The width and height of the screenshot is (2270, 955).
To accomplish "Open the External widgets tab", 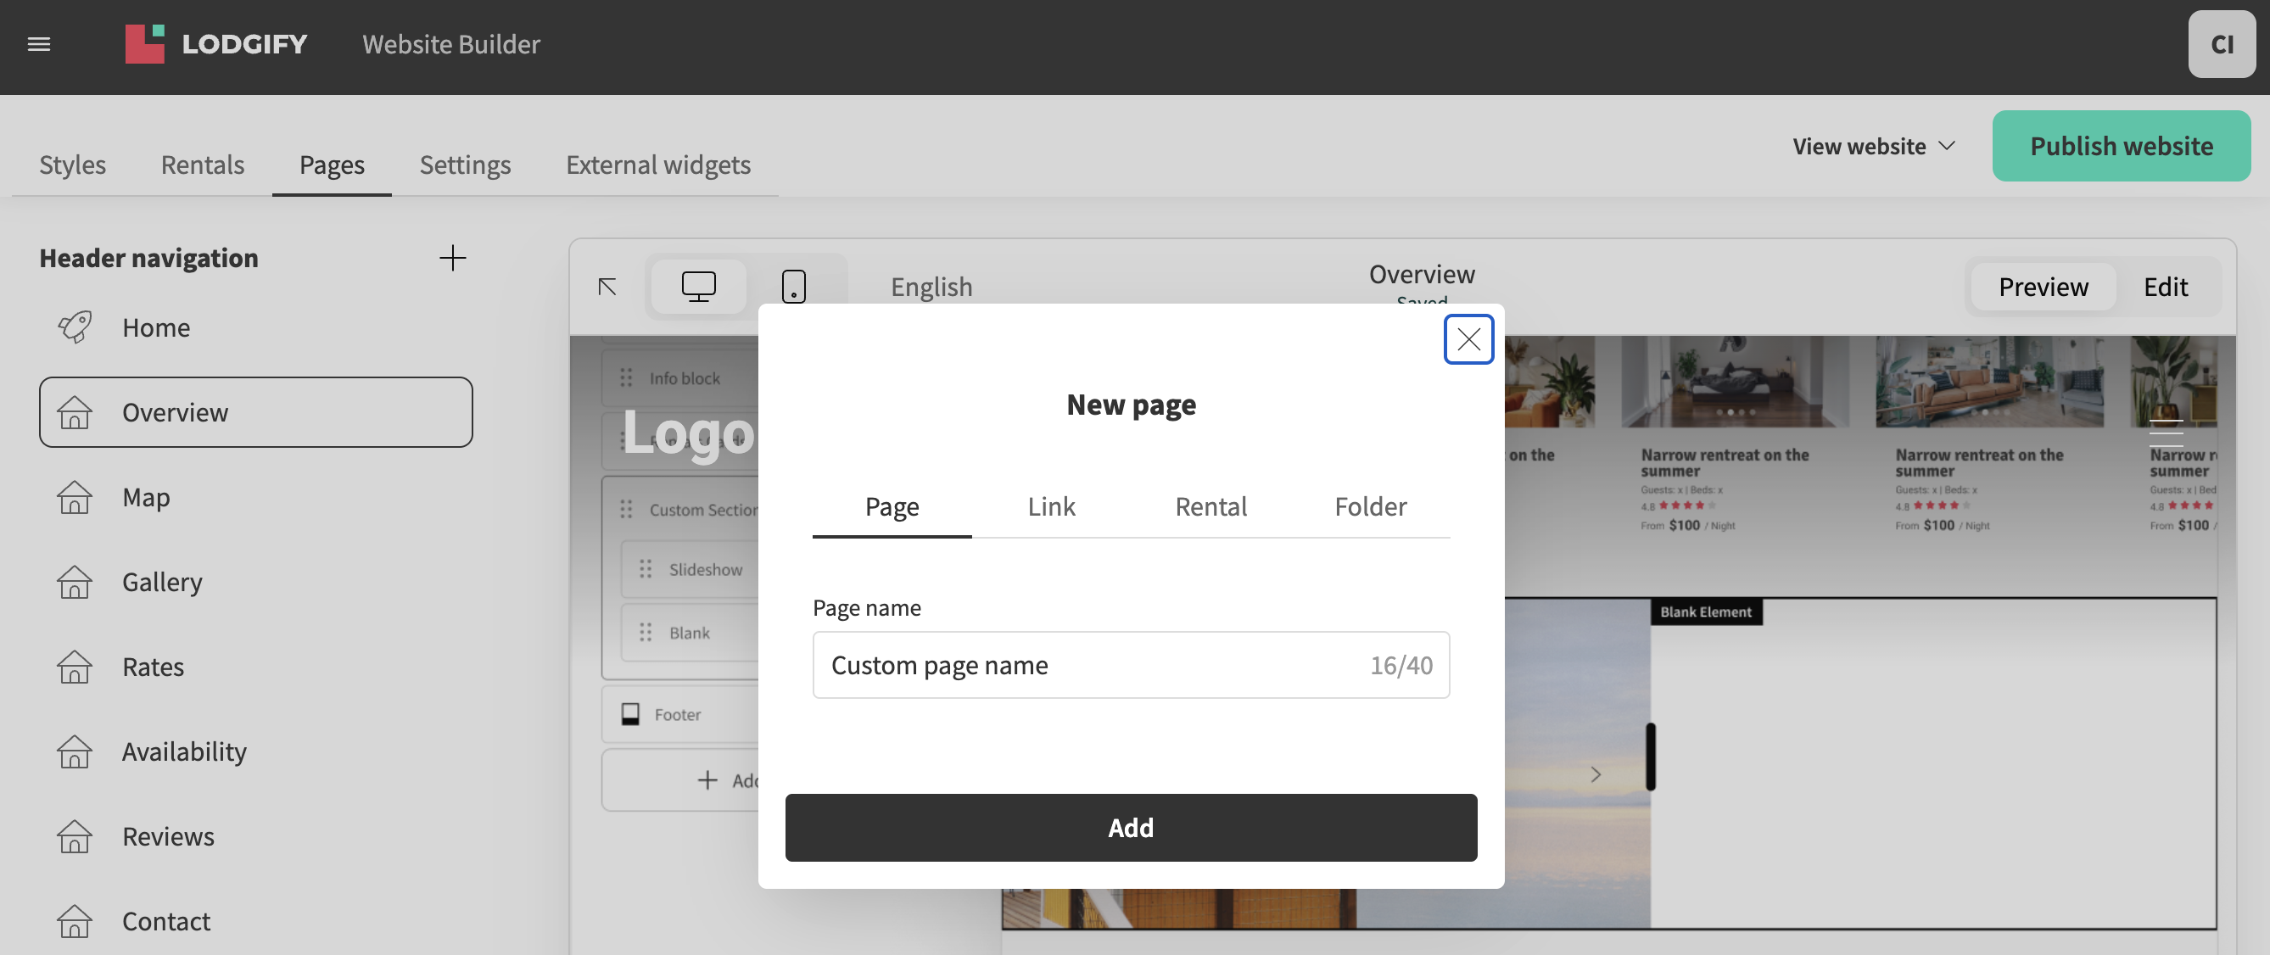I will pos(658,165).
